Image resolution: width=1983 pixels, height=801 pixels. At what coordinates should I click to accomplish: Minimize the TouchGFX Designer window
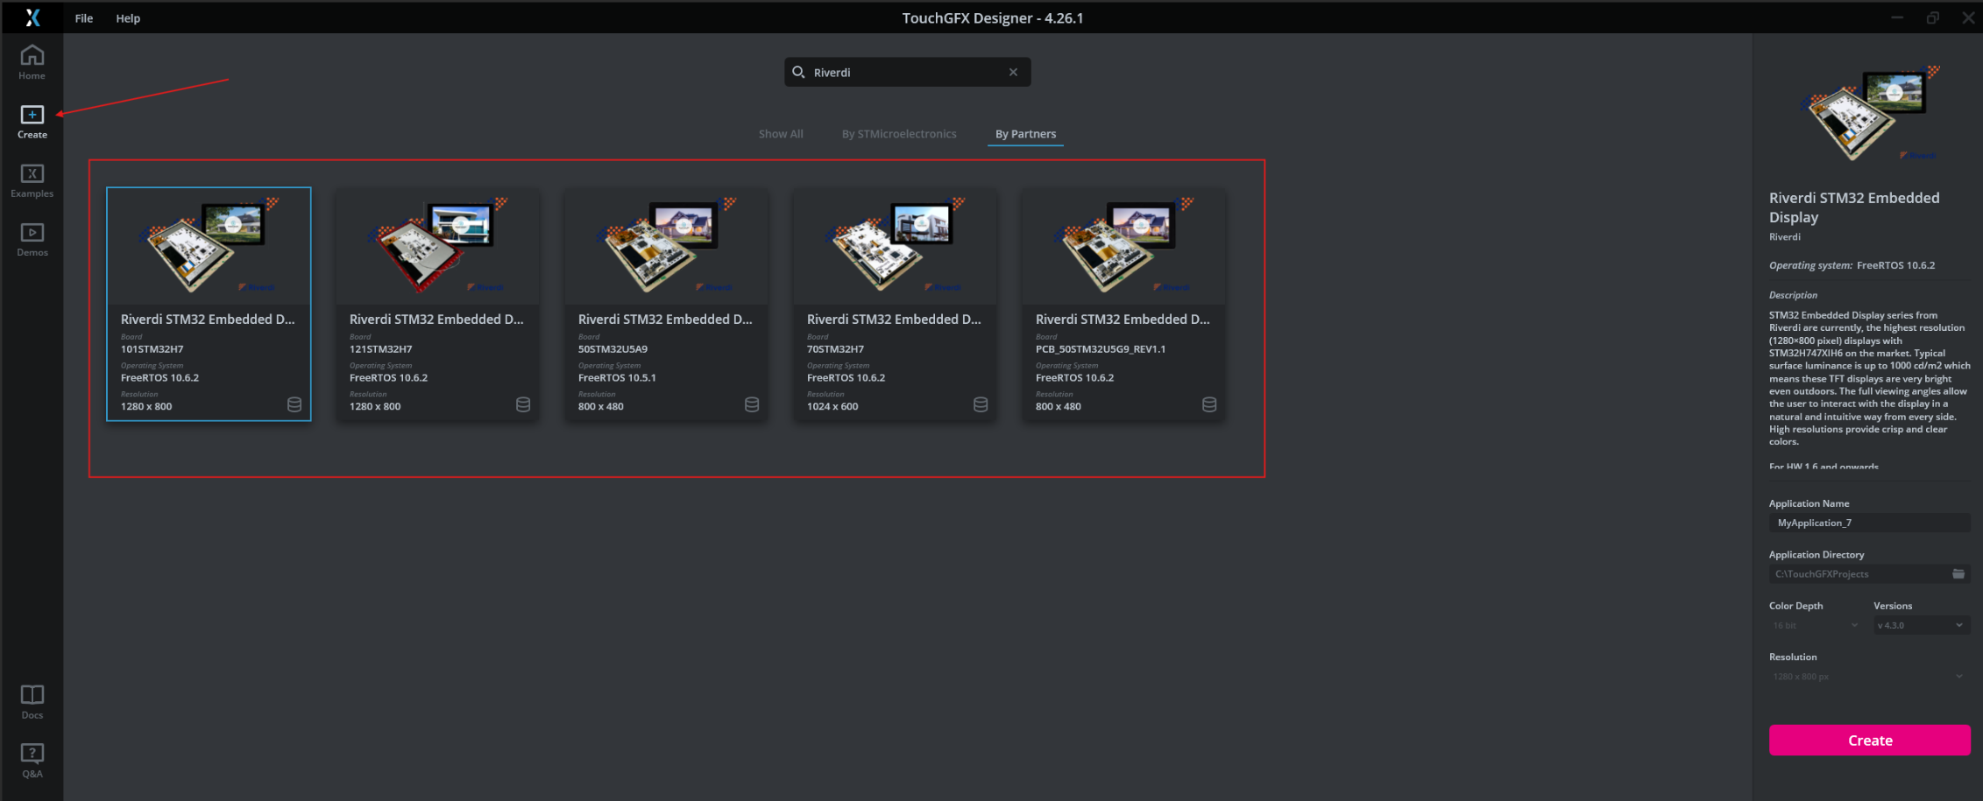[1897, 18]
